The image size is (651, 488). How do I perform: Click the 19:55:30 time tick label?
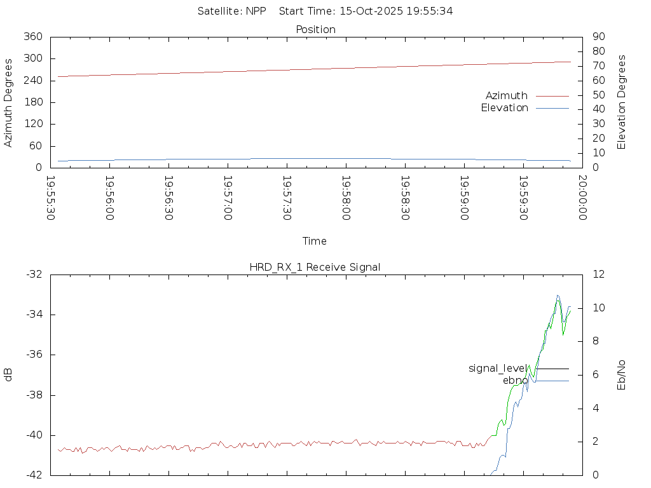click(51, 198)
